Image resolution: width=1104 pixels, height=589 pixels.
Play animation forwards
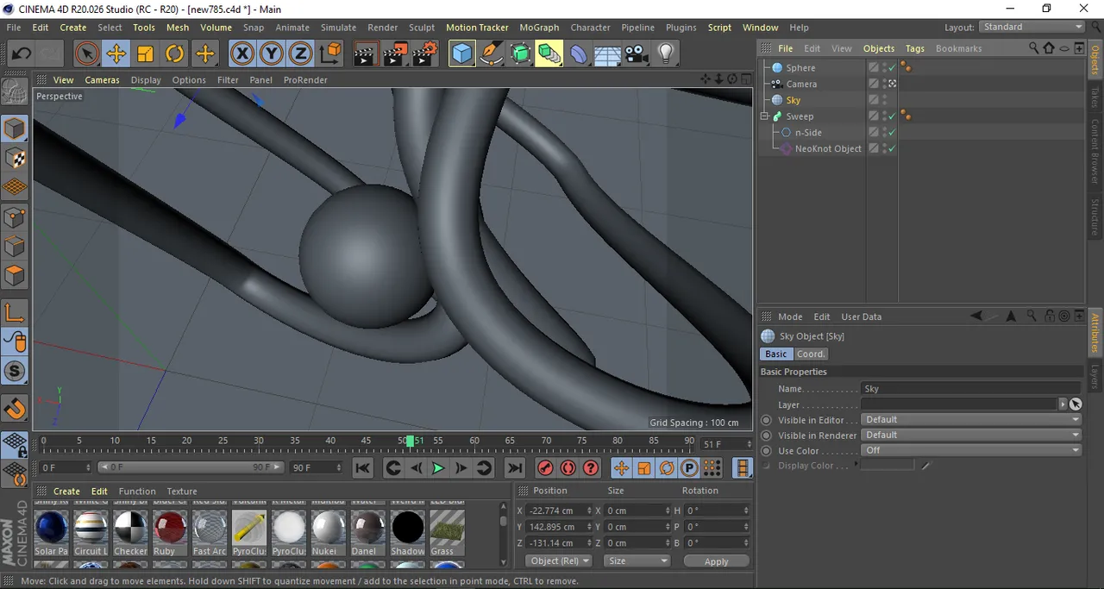click(x=438, y=468)
